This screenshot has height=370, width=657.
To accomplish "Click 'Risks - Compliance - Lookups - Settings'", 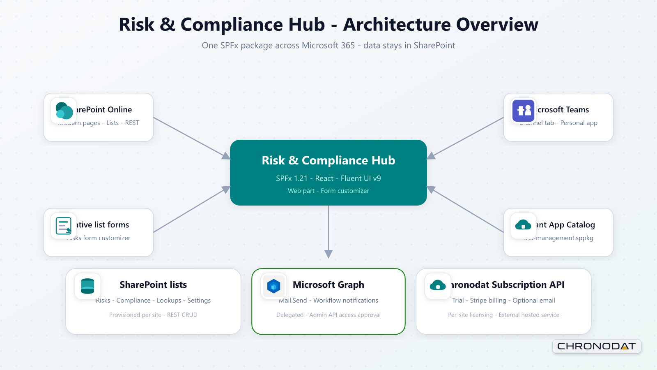I will pos(153,301).
